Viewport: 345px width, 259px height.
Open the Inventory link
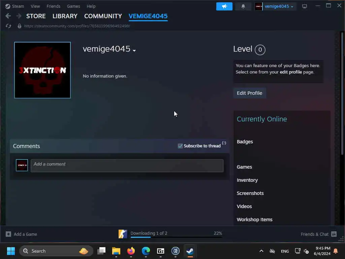coord(247,180)
